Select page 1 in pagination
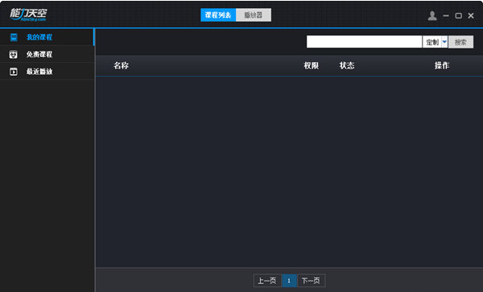Screen dimensions: 483x292 click(289, 281)
